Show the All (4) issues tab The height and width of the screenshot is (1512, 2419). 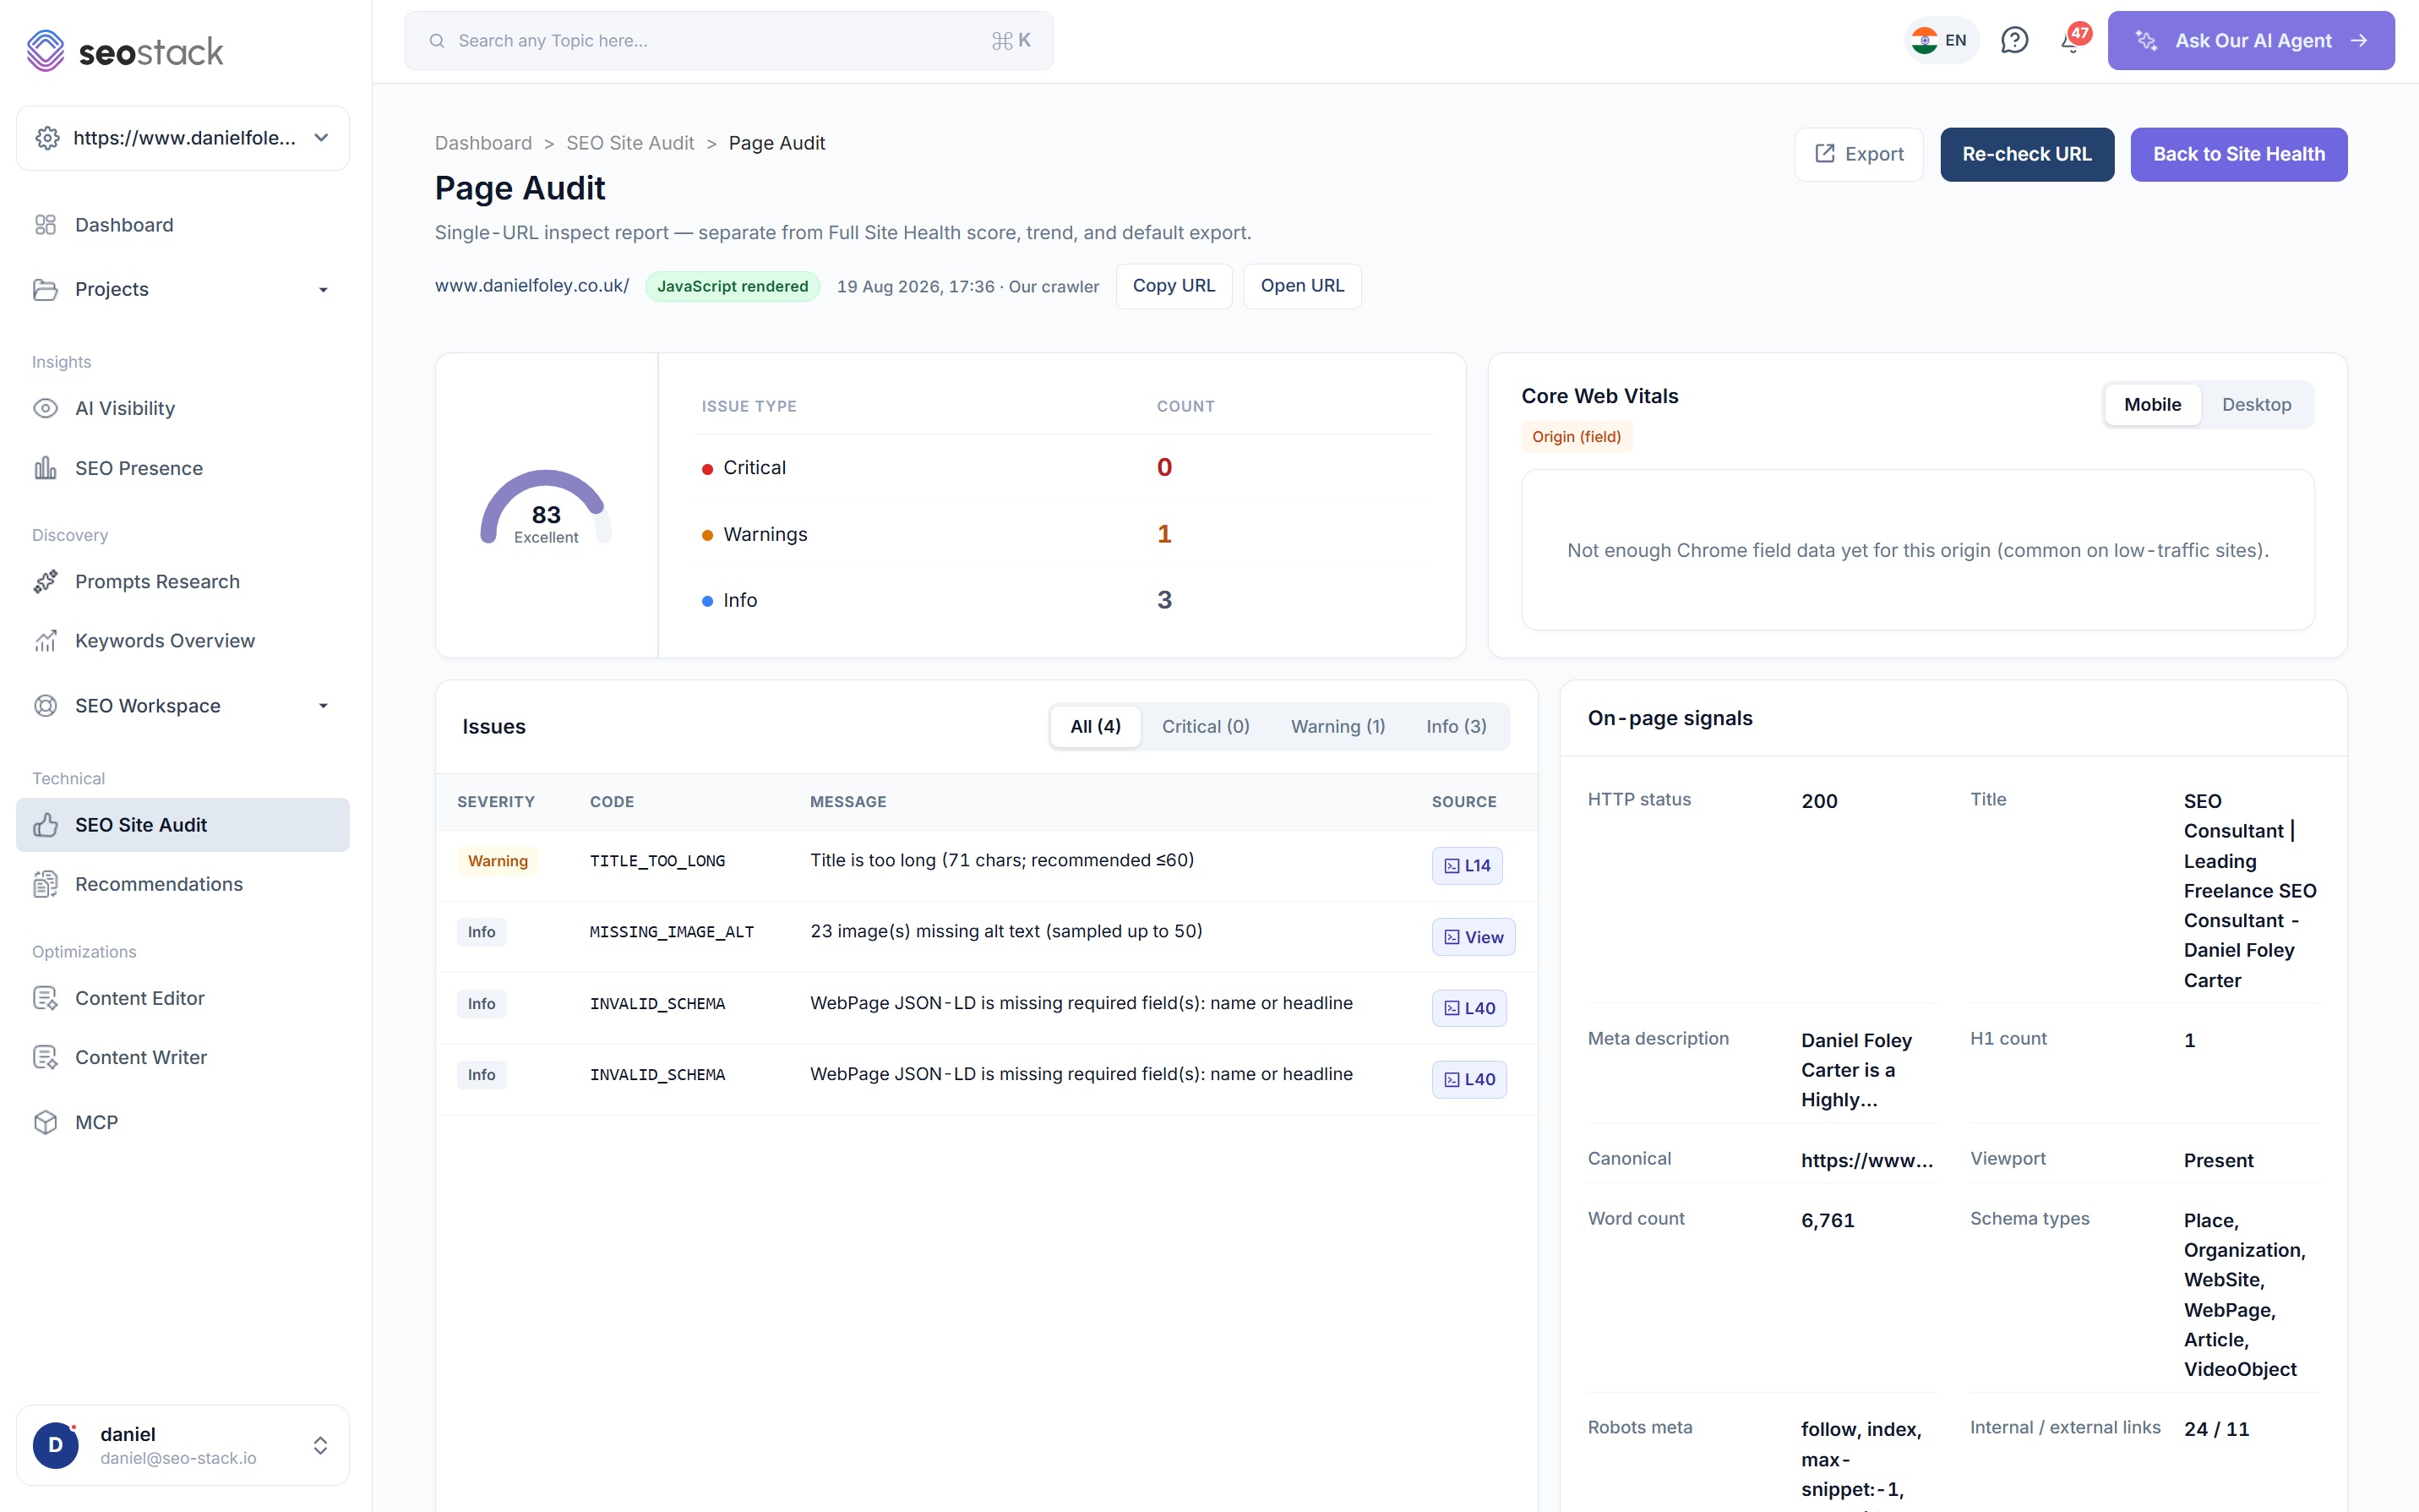tap(1096, 727)
